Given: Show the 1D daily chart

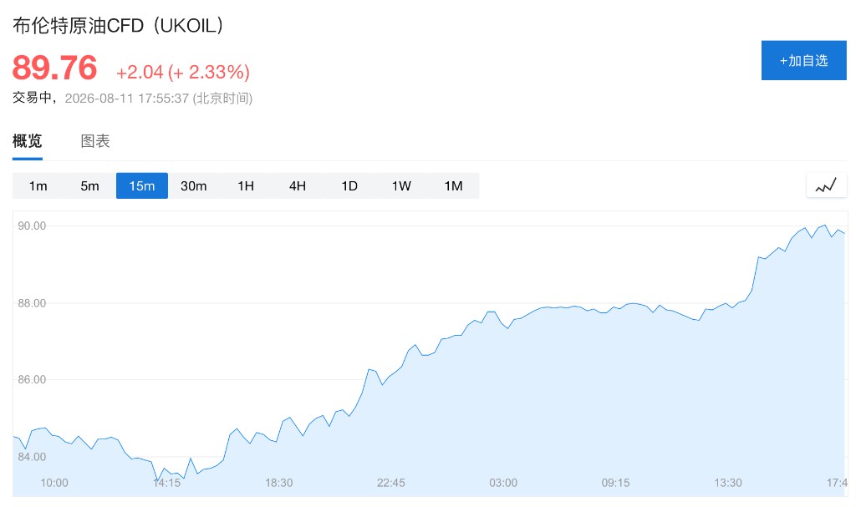Looking at the screenshot, I should coord(349,186).
